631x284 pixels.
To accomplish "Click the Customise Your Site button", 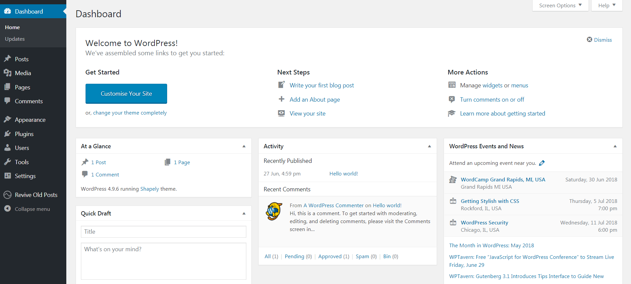I will click(x=126, y=94).
